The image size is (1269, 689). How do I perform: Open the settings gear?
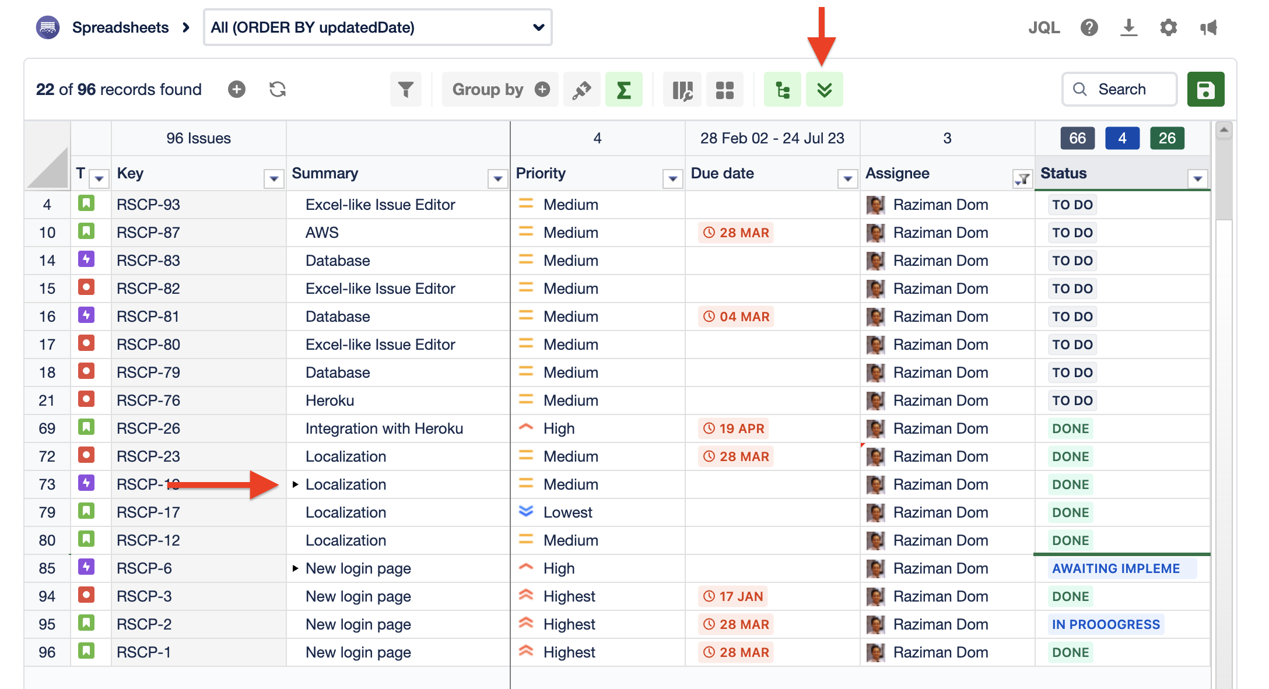[1168, 27]
